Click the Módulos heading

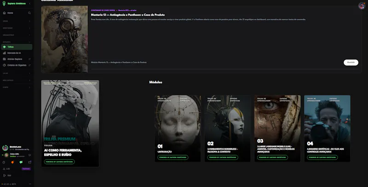155,82
